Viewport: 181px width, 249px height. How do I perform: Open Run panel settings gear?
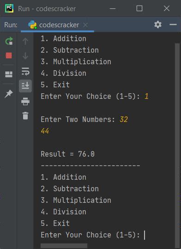point(158,24)
